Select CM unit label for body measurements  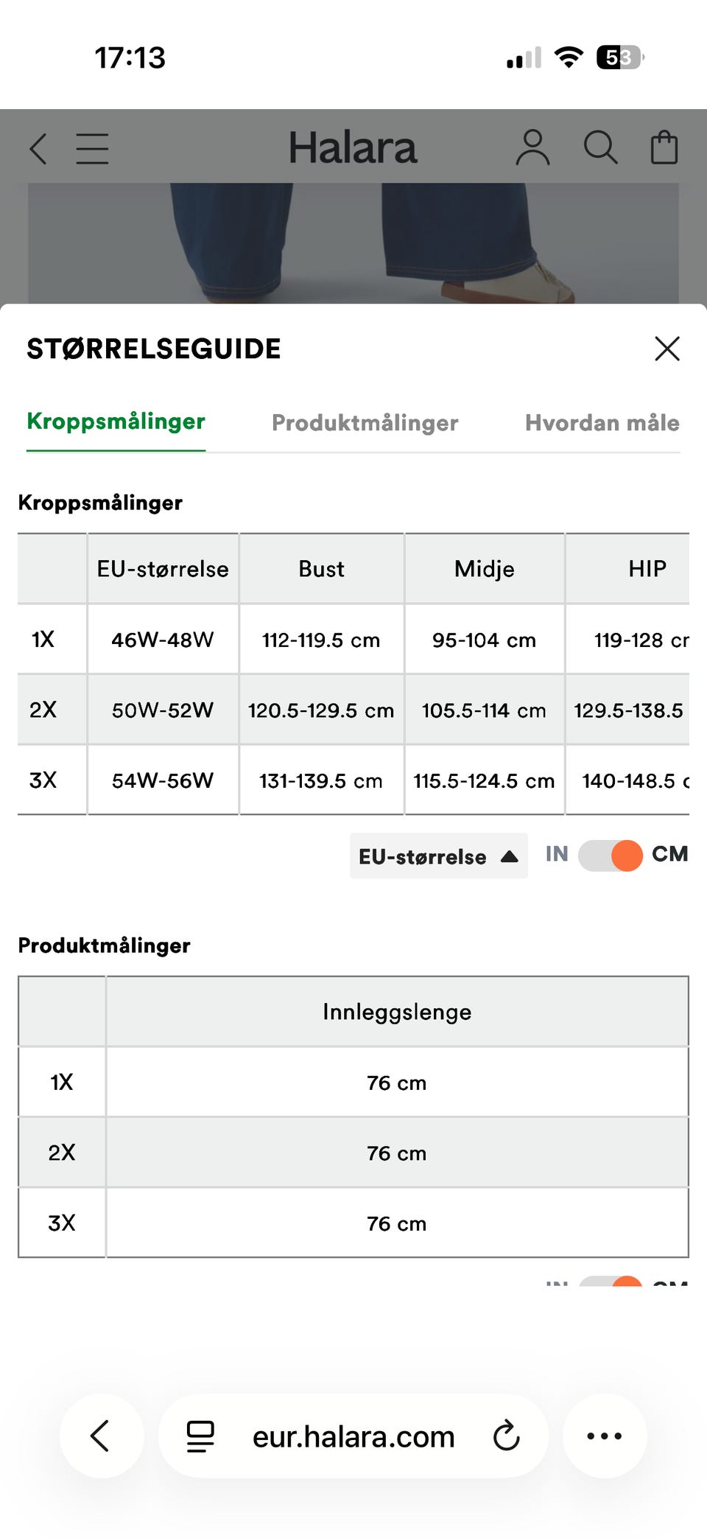(669, 854)
